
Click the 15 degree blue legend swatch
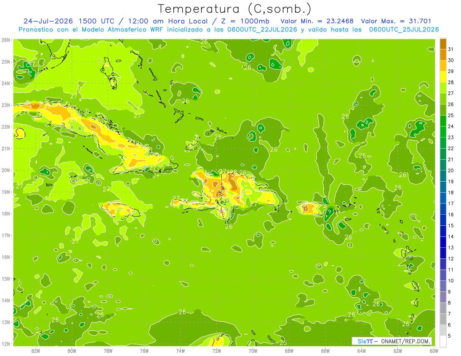pos(443,220)
